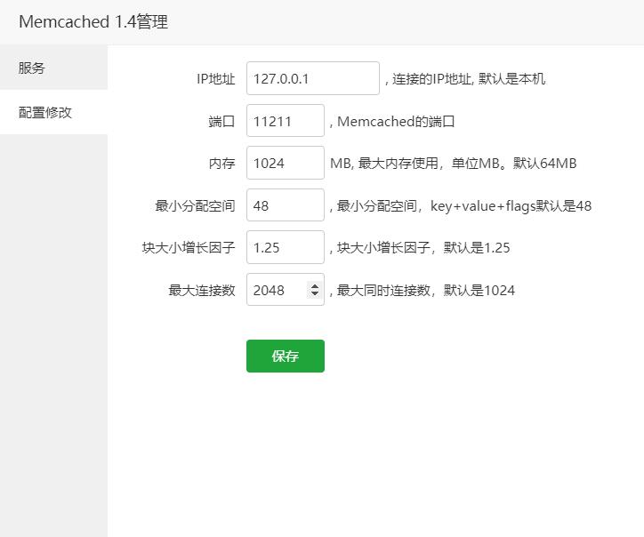Click the hint 块大小增长因子，默认是1.25
644x537 pixels.
pyautogui.click(x=423, y=248)
